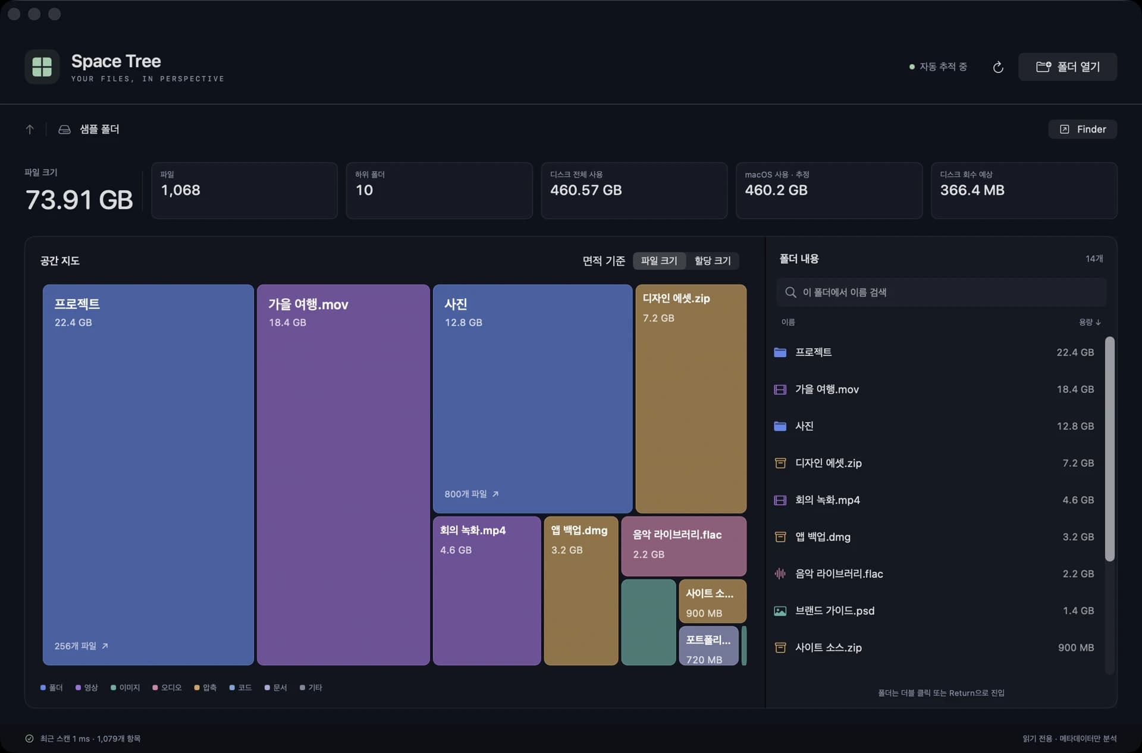Click the gray 기타 legend swatch
The image size is (1142, 753).
click(302, 688)
